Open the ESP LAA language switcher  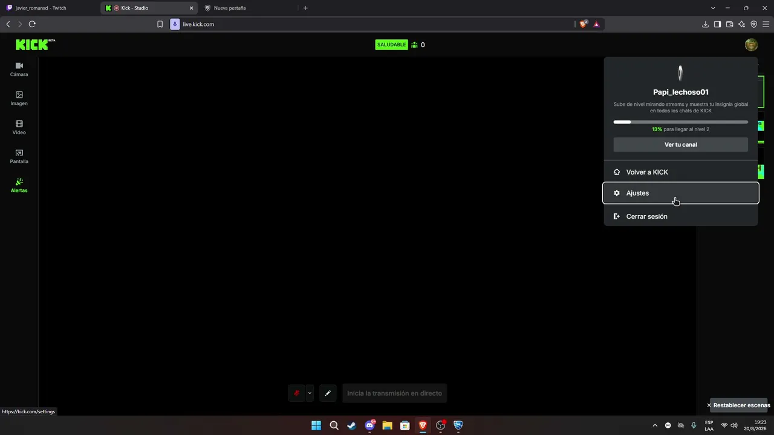click(x=709, y=425)
